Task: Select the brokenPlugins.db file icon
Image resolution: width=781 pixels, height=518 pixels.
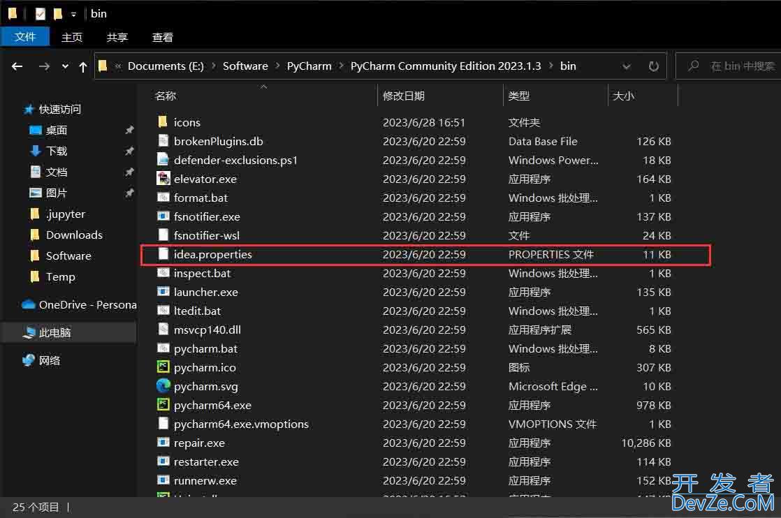Action: coord(163,141)
